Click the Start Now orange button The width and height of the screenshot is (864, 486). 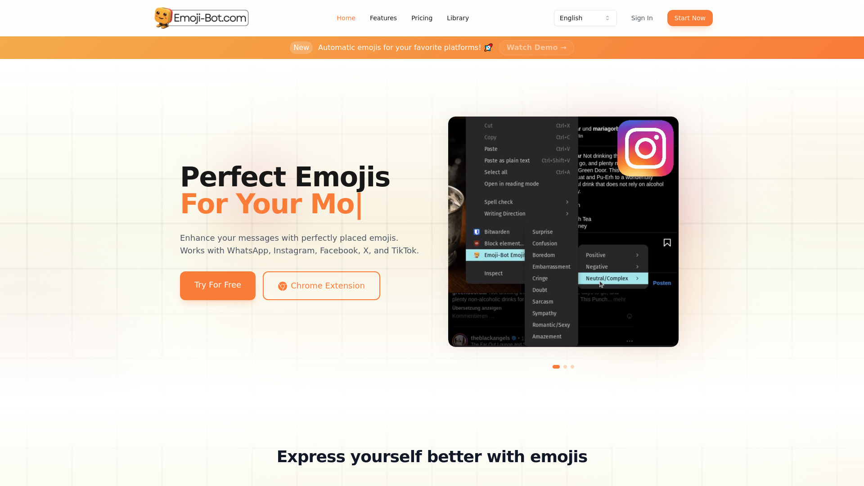point(690,18)
